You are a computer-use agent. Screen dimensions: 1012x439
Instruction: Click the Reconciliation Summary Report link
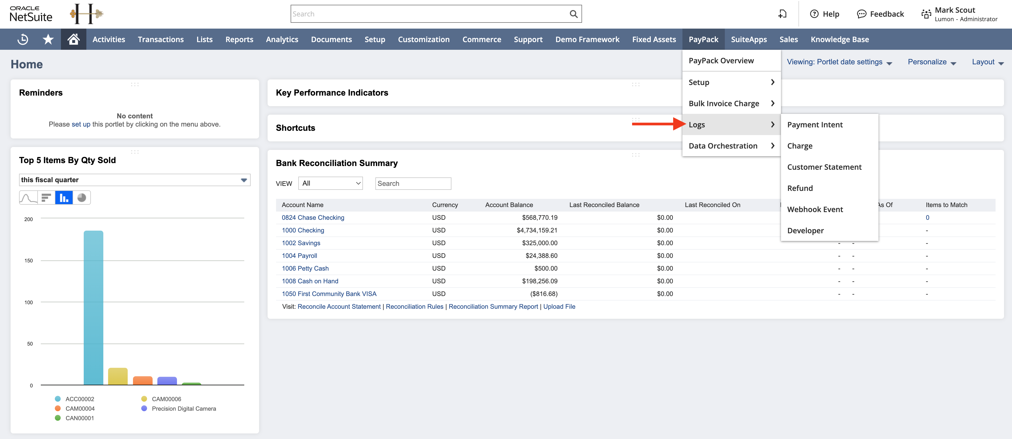coord(493,307)
